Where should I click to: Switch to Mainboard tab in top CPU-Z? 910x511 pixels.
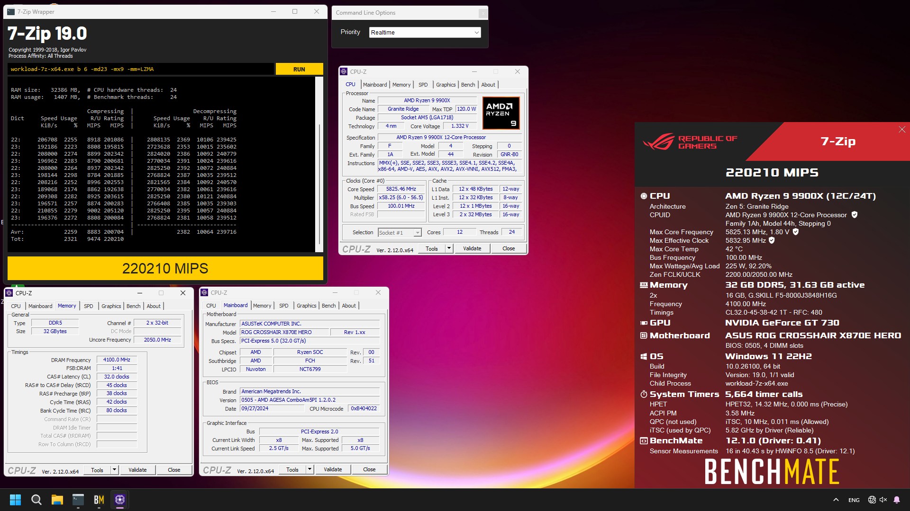(x=374, y=85)
